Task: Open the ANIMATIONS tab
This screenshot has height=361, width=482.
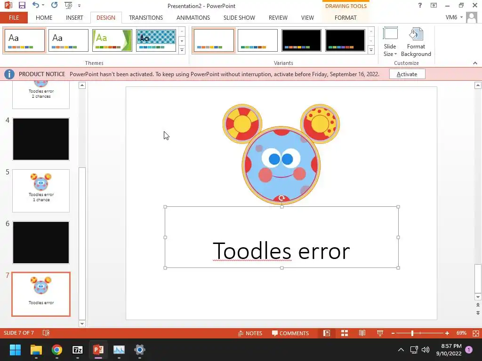Action: 193,17
